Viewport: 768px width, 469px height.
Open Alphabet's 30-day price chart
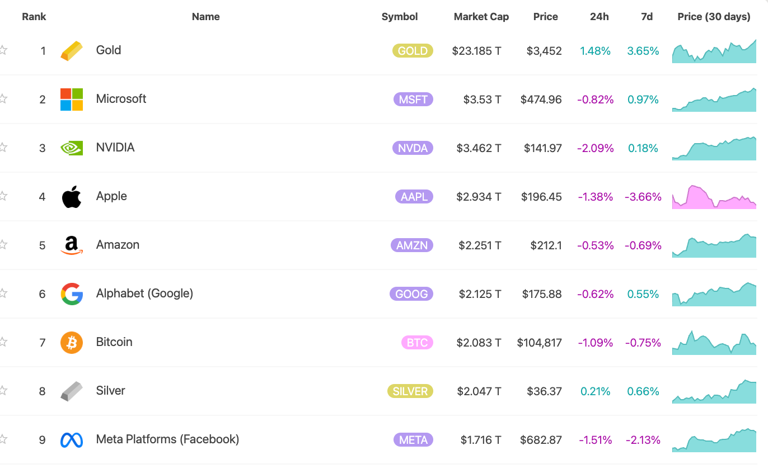click(714, 294)
